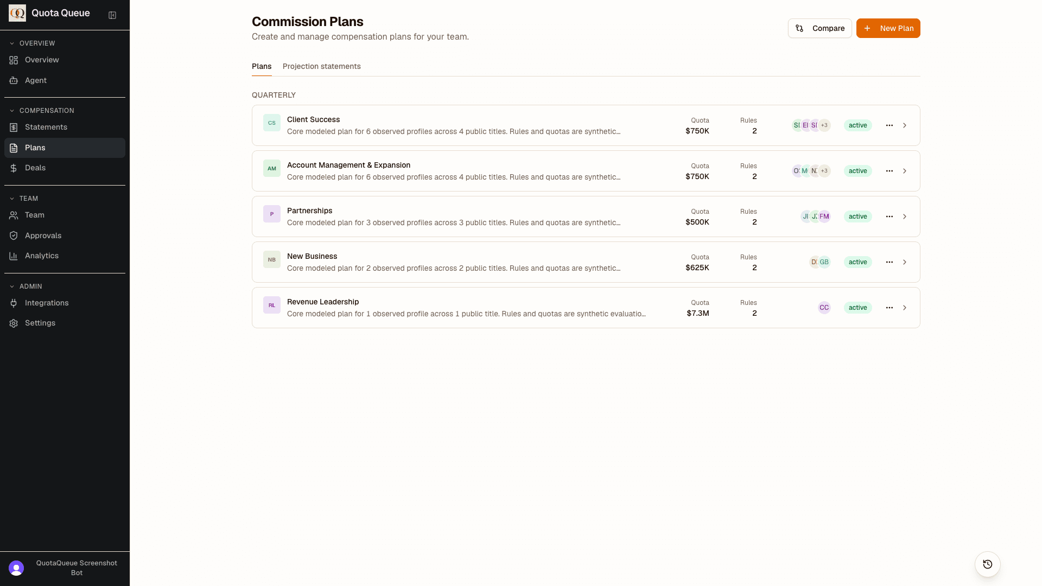Image resolution: width=1042 pixels, height=586 pixels.
Task: Click the +3 members badge on Client Success
Action: (824, 125)
